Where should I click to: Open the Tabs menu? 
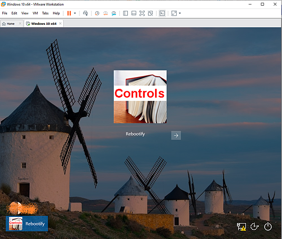click(x=45, y=13)
